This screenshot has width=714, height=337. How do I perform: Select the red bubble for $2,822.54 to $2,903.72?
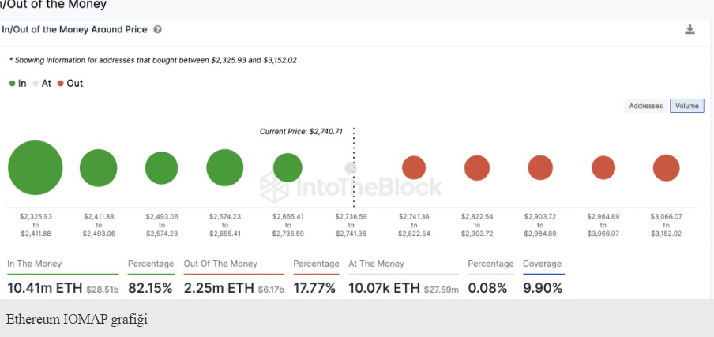pyautogui.click(x=477, y=167)
